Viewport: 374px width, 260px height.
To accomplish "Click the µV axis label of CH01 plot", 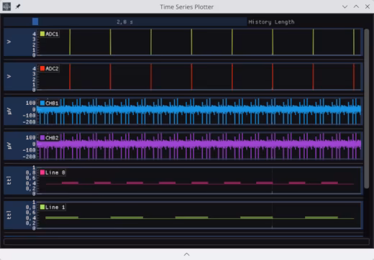I will 9,111.
